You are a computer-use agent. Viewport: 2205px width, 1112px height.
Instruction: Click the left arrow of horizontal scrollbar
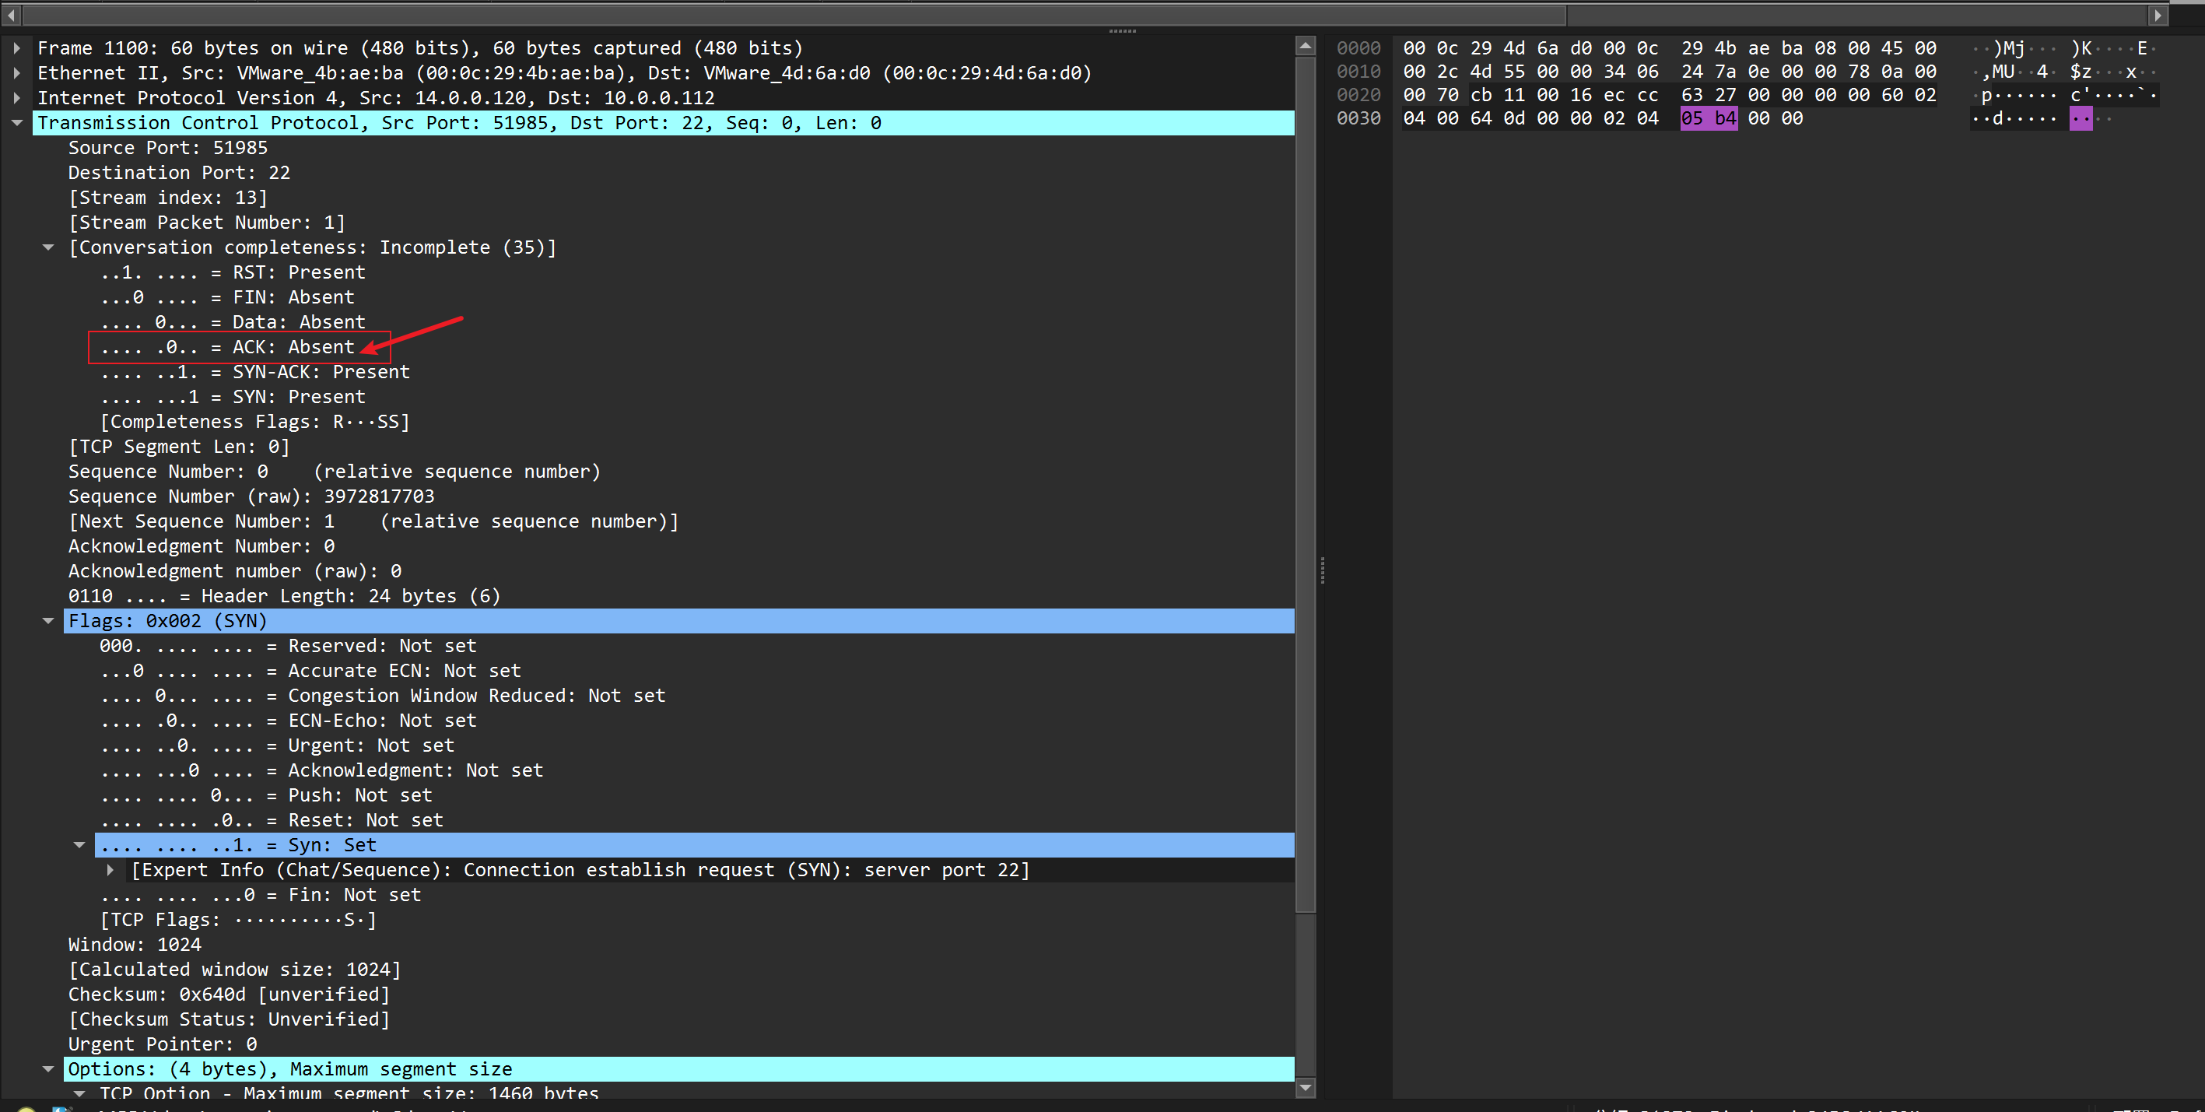coord(10,15)
